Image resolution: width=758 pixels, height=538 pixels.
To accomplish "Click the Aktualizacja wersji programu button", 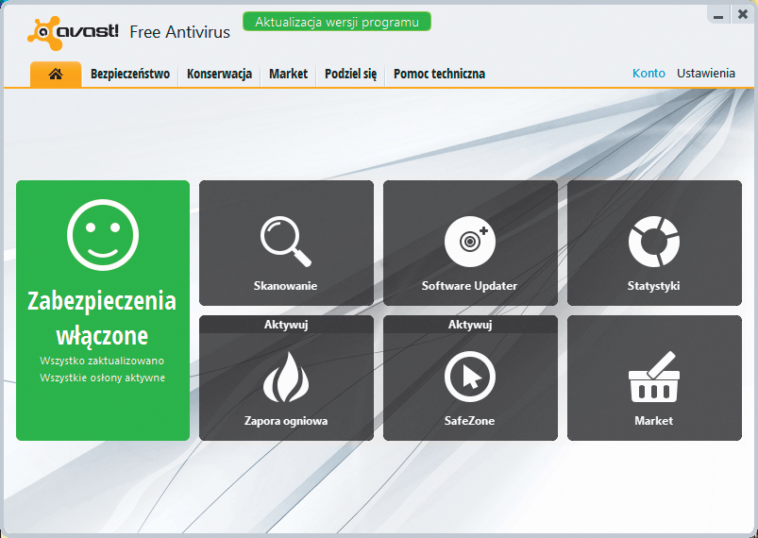I will tap(337, 22).
